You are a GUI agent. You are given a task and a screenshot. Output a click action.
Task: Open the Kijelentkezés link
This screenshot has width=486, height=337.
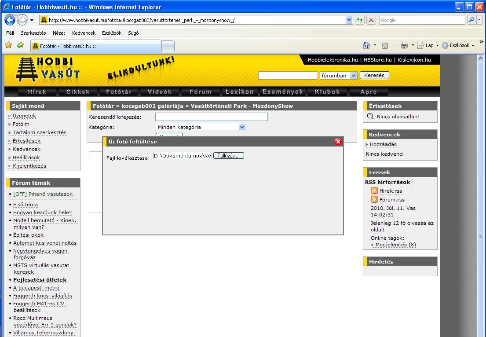(29, 166)
